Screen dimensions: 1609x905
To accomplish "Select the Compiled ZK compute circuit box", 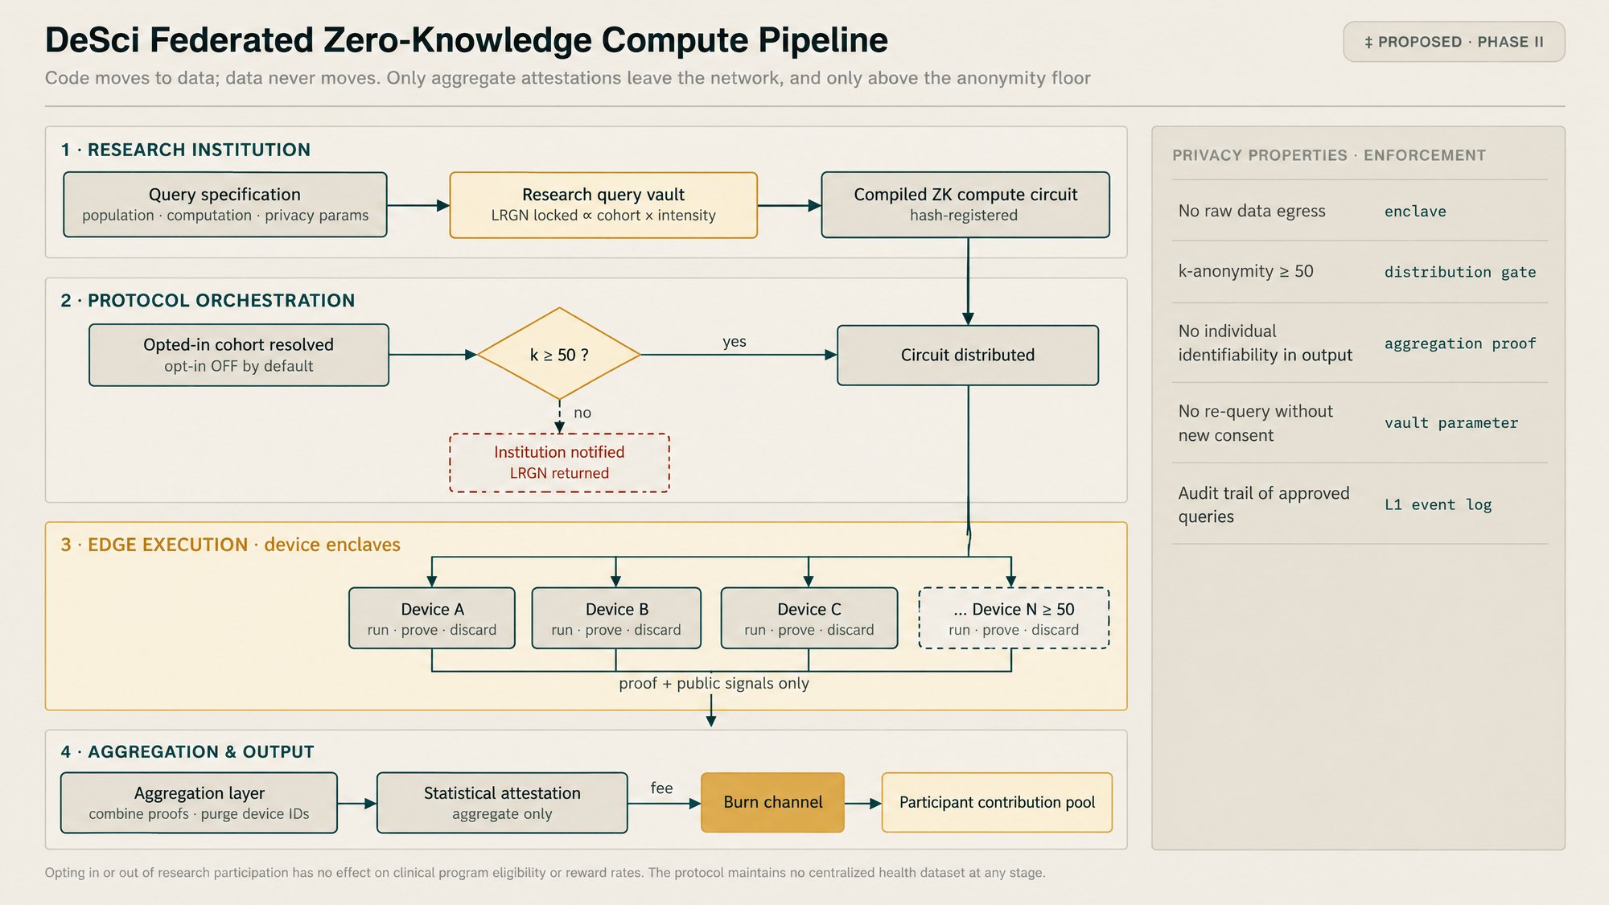I will (x=965, y=204).
